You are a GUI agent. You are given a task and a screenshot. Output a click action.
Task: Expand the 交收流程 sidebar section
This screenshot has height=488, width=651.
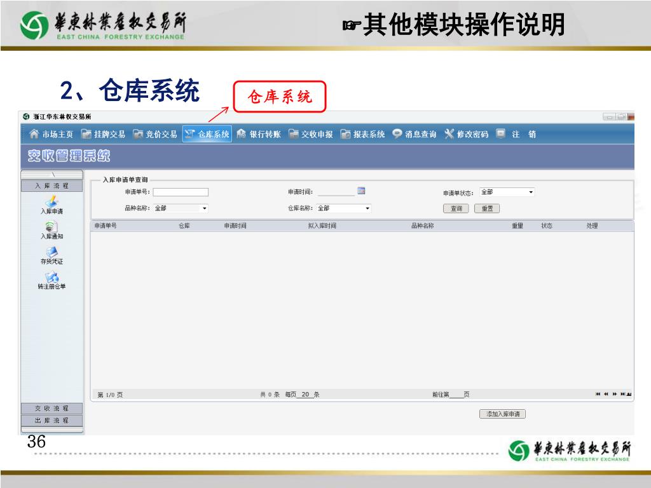click(51, 408)
